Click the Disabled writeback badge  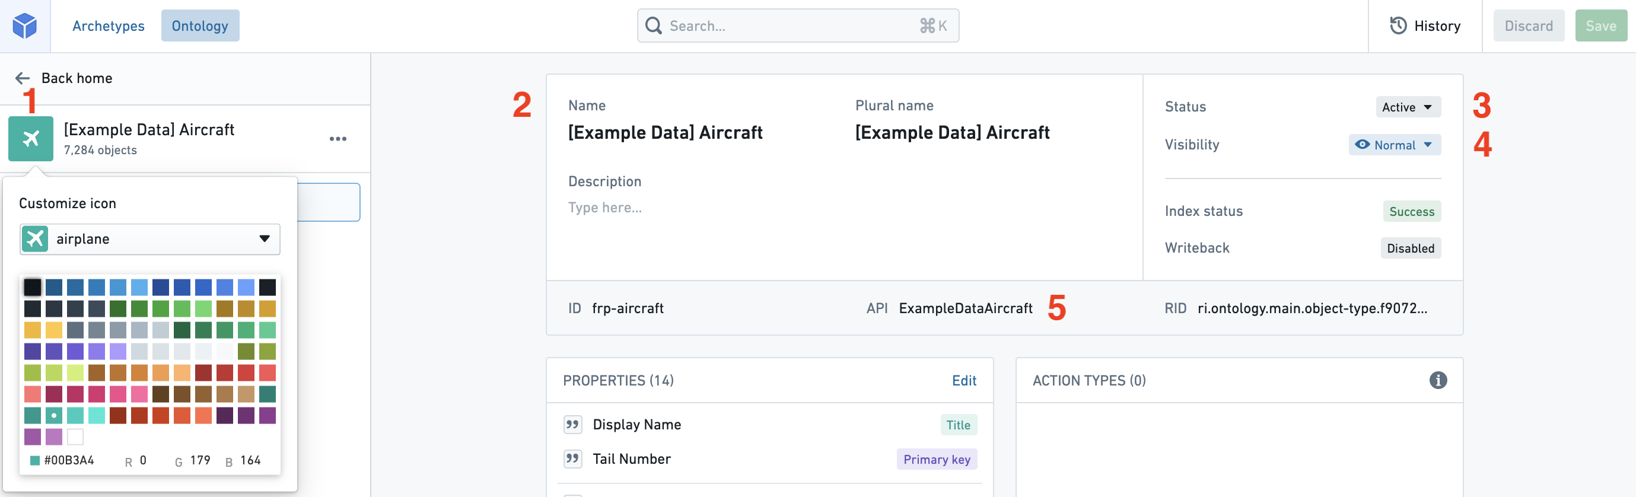coord(1411,248)
